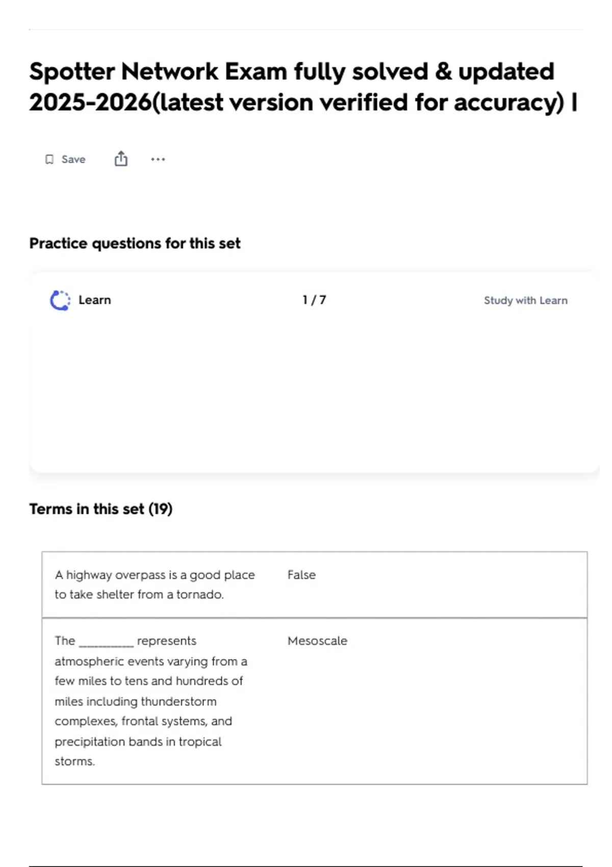Click the circular Learn mode icon
612x867 pixels.
60,300
